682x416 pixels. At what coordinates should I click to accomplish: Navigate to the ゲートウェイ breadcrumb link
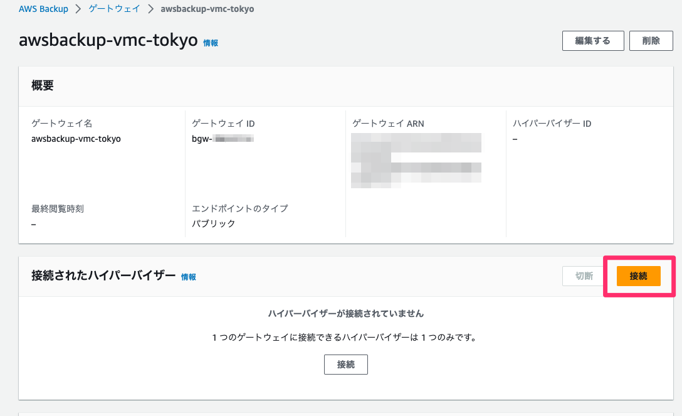coord(114,9)
